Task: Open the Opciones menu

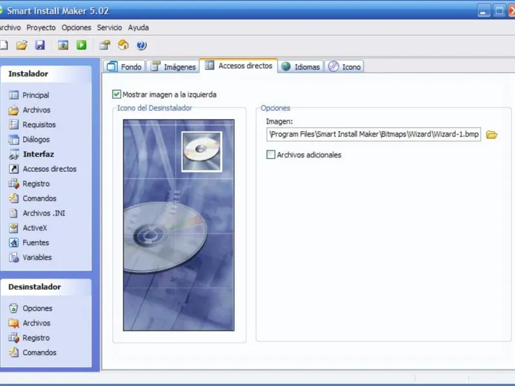Action: (x=76, y=28)
